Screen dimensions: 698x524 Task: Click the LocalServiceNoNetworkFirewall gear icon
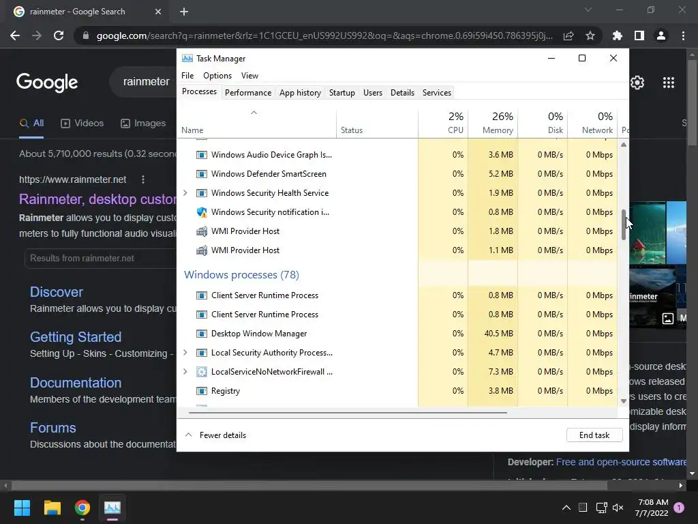point(202,372)
